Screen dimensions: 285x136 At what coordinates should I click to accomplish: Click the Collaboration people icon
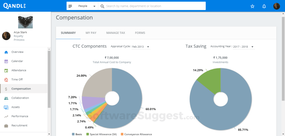[6, 98]
